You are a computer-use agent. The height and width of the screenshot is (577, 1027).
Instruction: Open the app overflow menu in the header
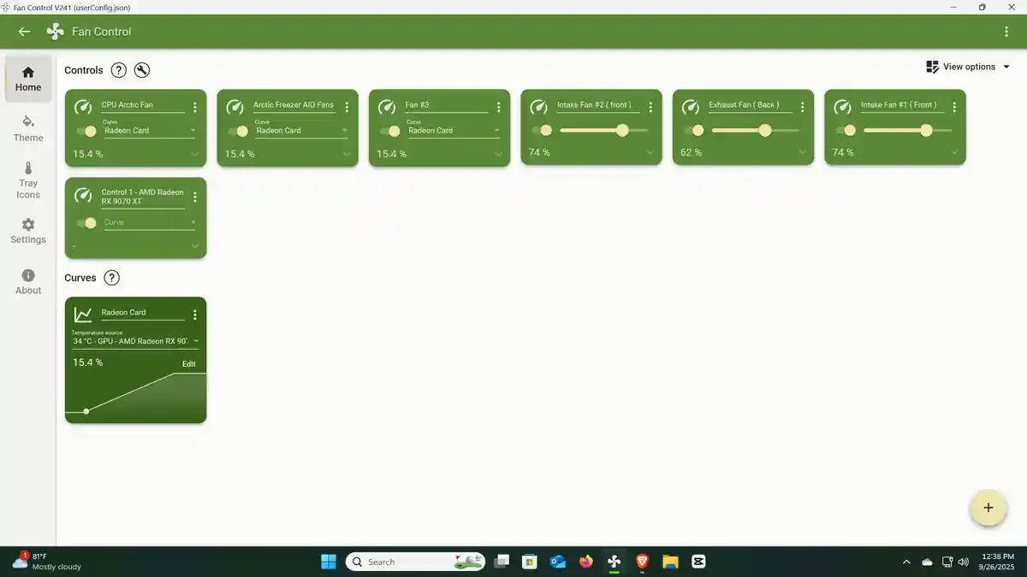click(x=1006, y=32)
